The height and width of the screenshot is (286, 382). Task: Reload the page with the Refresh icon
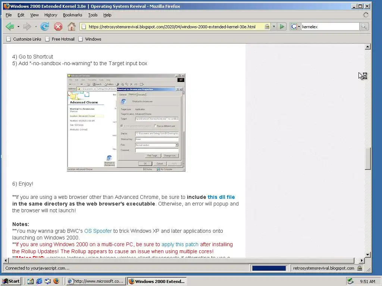click(45, 26)
